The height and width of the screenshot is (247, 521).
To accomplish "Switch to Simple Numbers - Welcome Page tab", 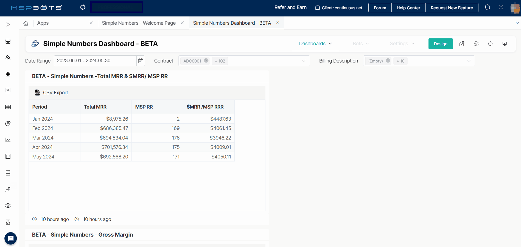I will [x=139, y=23].
